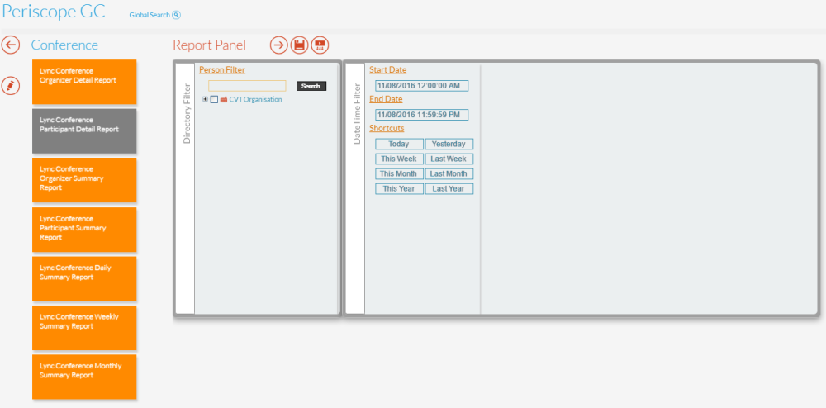Screen dimensions: 826x408
Task: Click the Global Search magnifier icon
Action: [177, 15]
